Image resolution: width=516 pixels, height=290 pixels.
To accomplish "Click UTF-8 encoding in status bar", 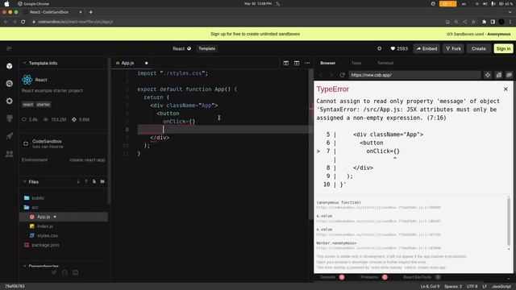I will tap(472, 287).
